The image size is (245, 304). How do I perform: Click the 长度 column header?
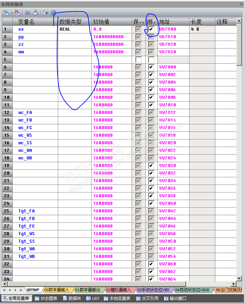pyautogui.click(x=202, y=22)
